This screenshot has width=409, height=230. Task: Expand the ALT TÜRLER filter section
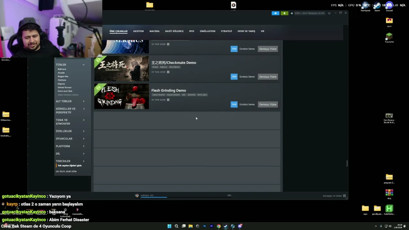(70, 101)
